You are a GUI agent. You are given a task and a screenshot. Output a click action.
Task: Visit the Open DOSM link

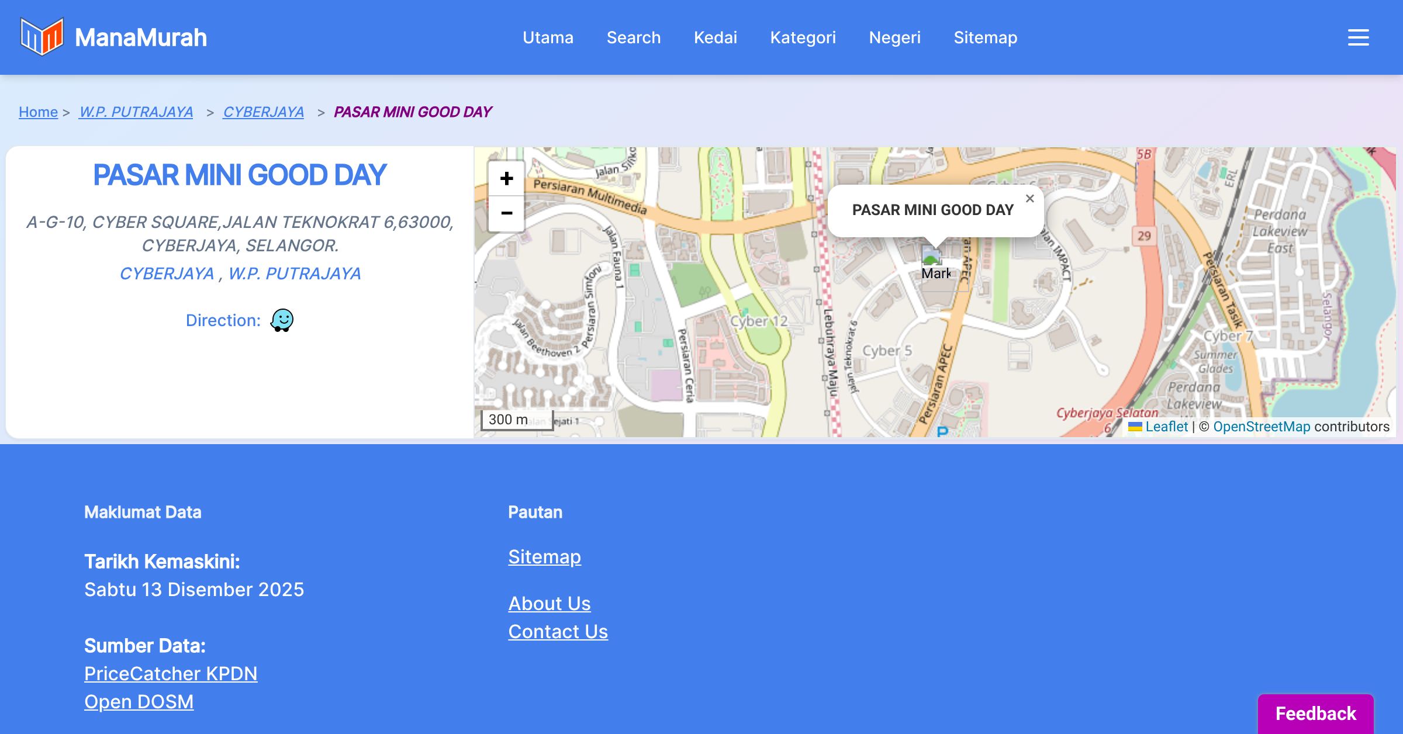139,701
